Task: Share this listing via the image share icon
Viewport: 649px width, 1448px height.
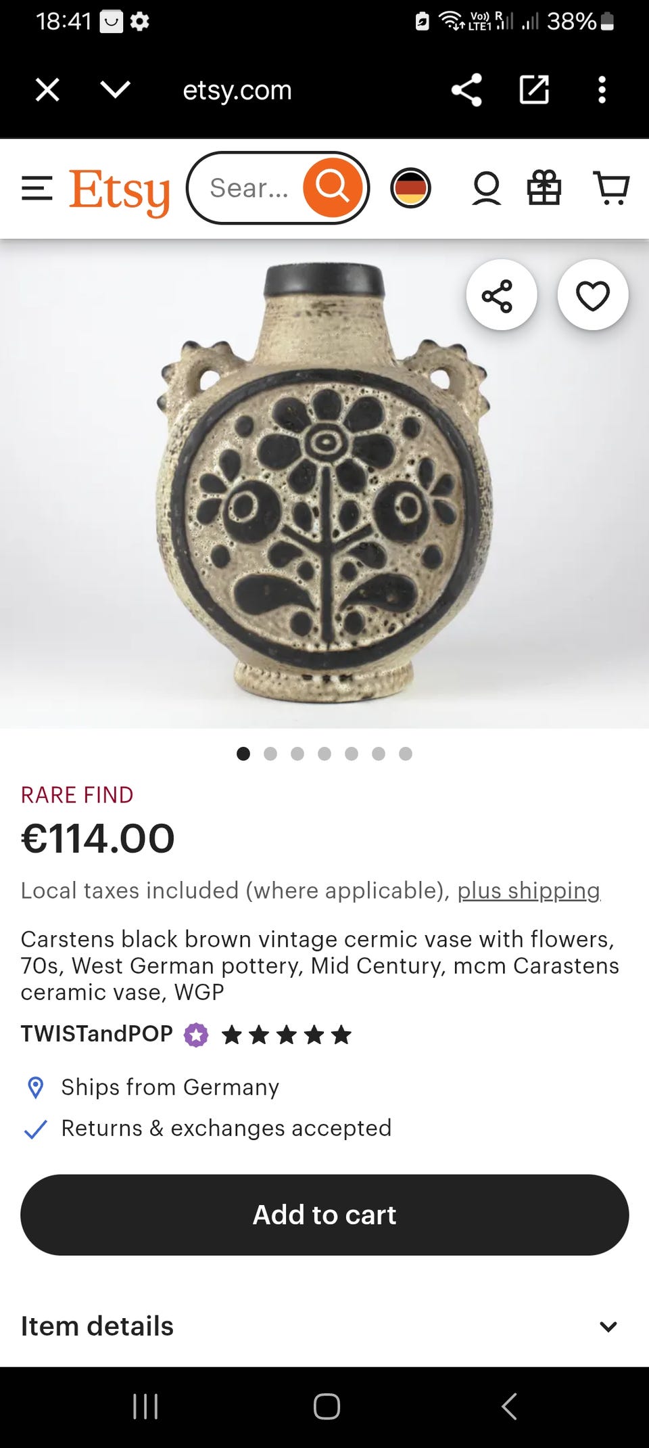Action: point(501,295)
